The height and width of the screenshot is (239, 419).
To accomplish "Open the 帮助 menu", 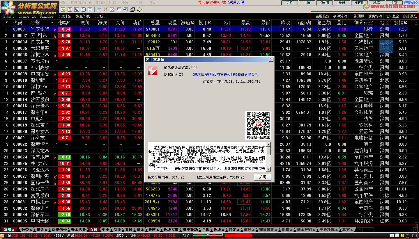I will (153, 3).
